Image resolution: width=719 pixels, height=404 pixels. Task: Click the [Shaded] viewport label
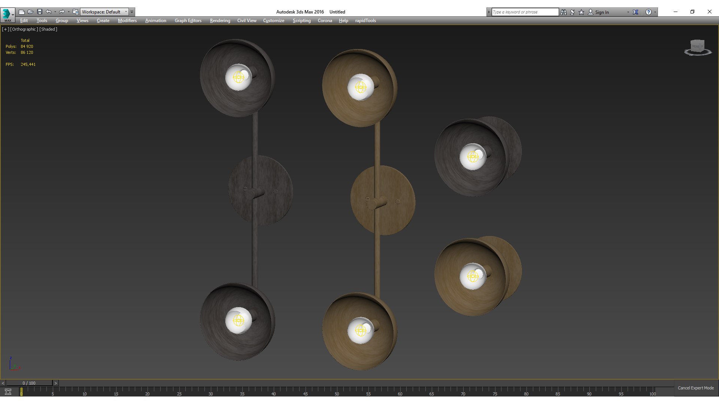coord(48,29)
